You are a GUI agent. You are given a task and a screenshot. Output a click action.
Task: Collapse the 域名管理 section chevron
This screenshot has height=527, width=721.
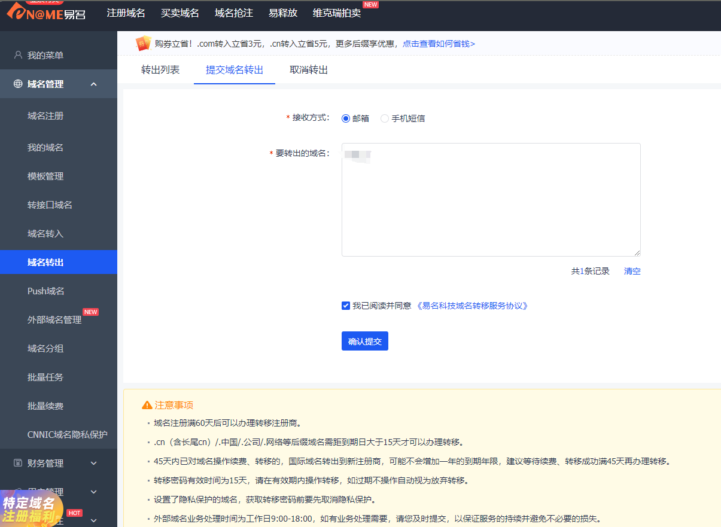(94, 84)
